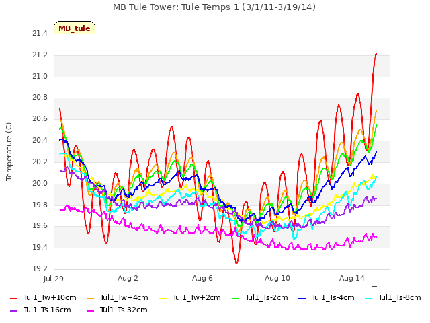
Task: Click the 20.4 y-axis tick label
Action: tap(40, 141)
